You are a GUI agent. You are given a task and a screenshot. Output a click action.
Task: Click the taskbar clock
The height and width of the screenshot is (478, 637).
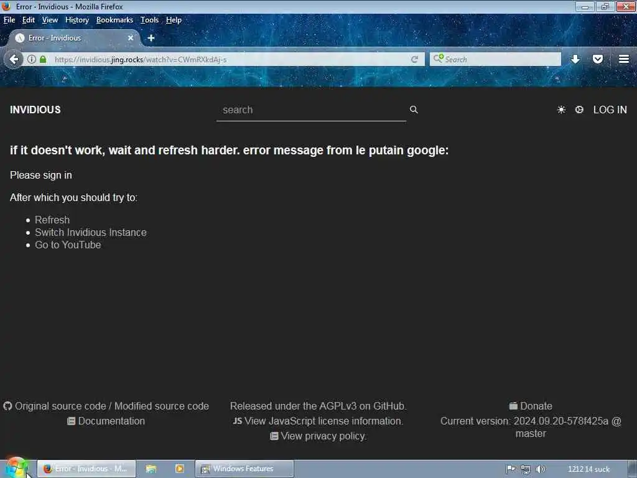pos(588,469)
